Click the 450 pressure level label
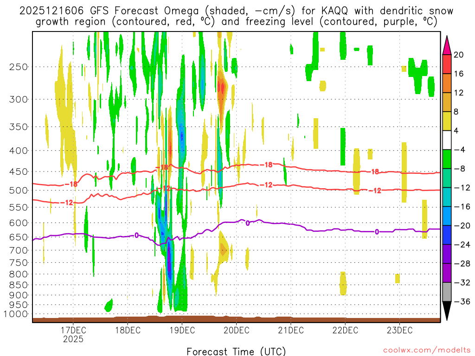The height and width of the screenshot is (356, 475). [19, 172]
